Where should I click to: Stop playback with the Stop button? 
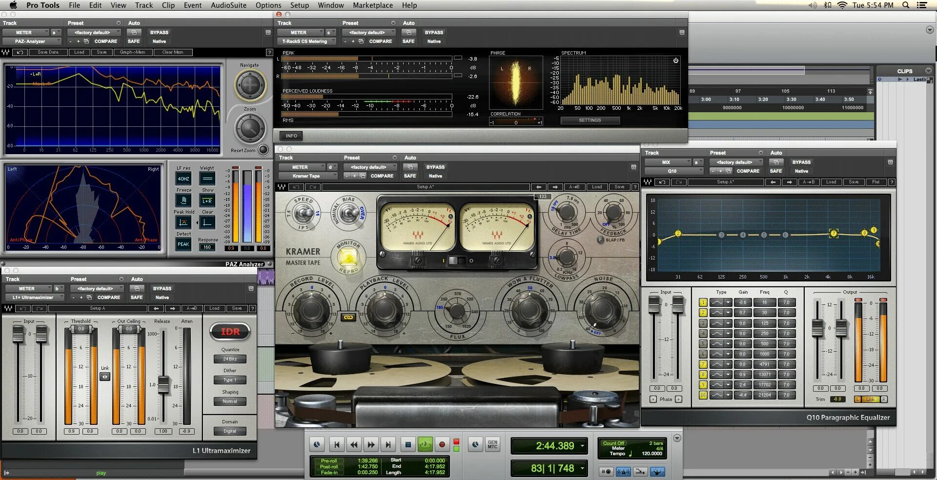(408, 444)
